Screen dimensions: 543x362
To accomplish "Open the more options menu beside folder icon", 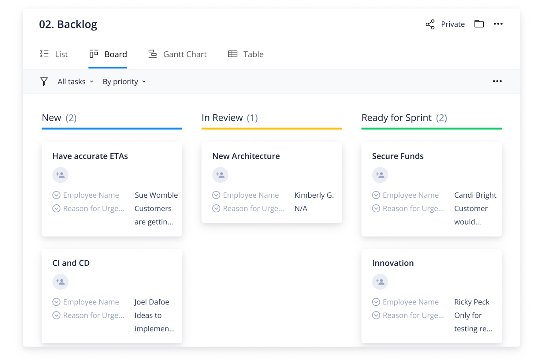I will pos(498,24).
